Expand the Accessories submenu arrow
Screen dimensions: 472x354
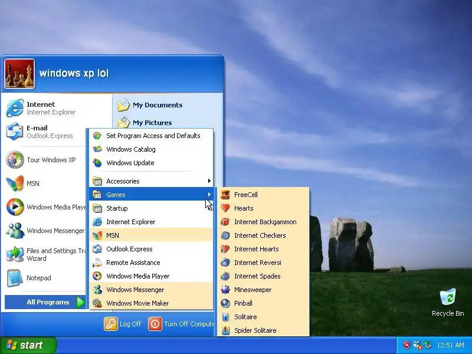[x=209, y=181]
